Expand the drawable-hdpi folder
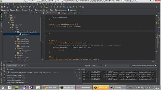161x90 pixels. pos(15,39)
